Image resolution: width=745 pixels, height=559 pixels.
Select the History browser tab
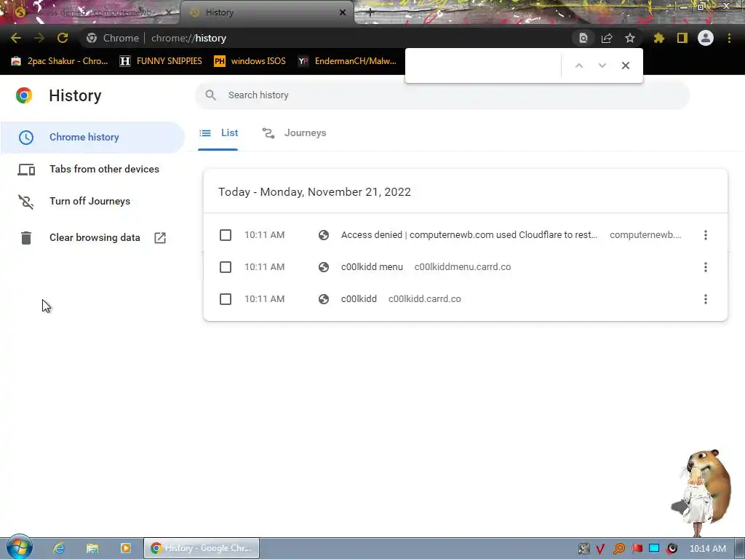point(266,12)
